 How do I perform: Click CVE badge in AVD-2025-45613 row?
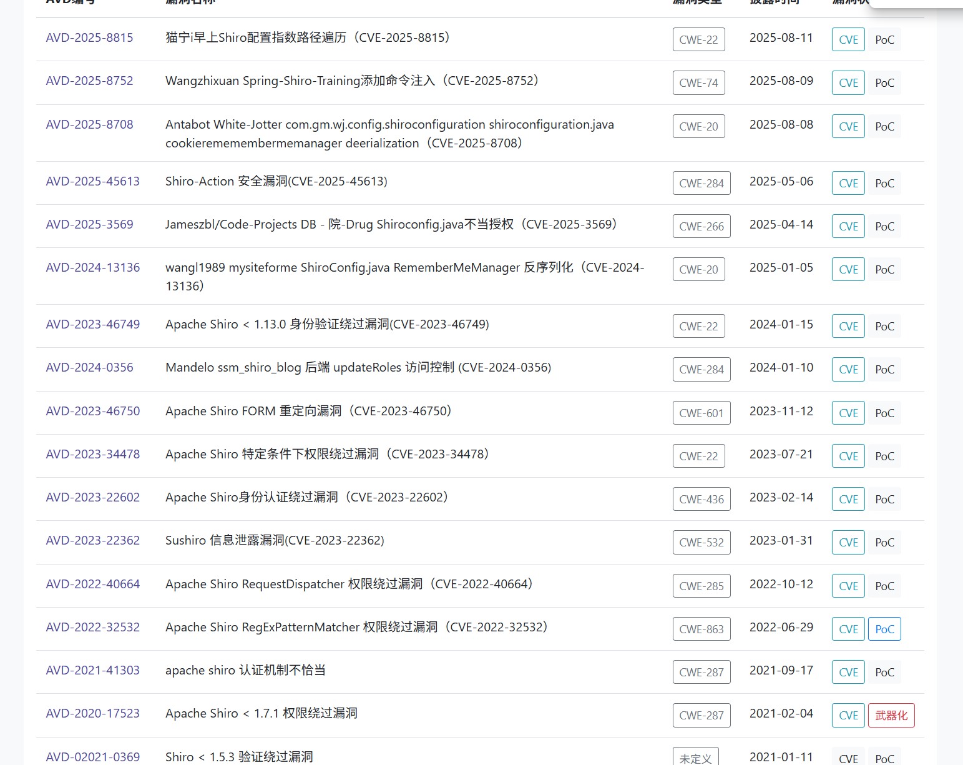[848, 183]
